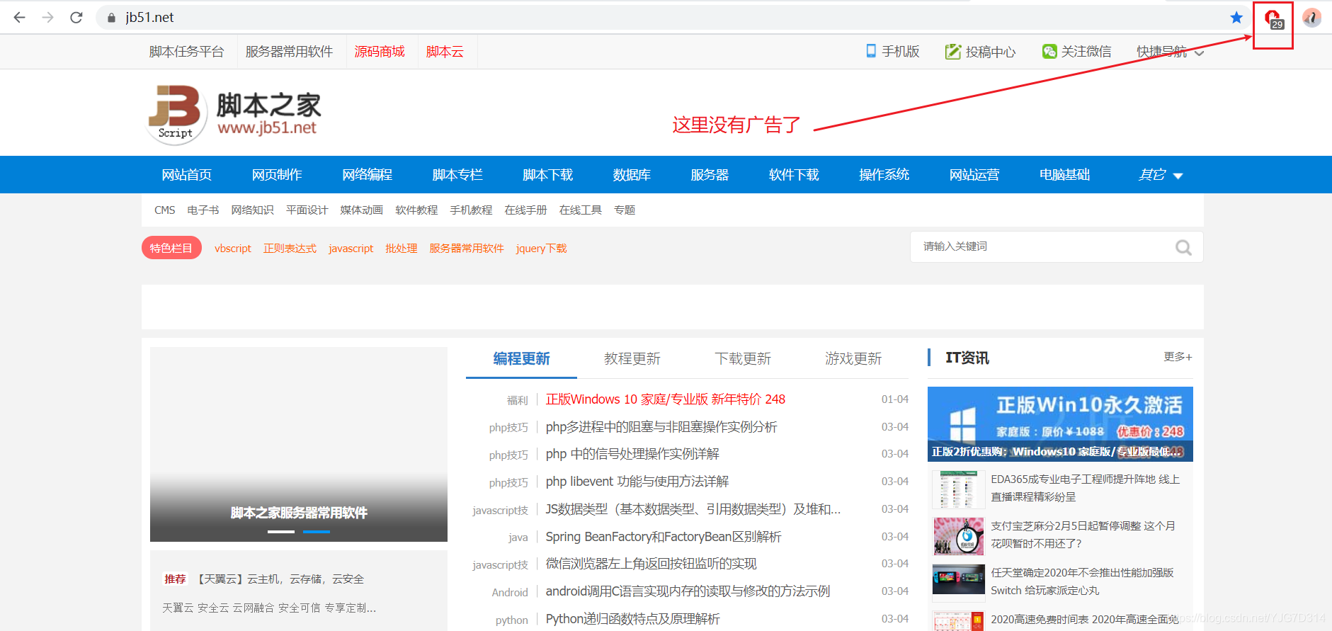Viewport: 1332px width, 631px height.
Task: Click the search magnifier icon
Action: click(x=1183, y=247)
